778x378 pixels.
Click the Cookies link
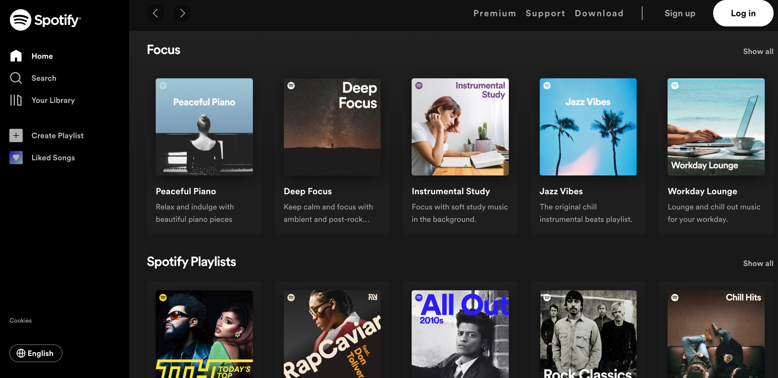[20, 320]
